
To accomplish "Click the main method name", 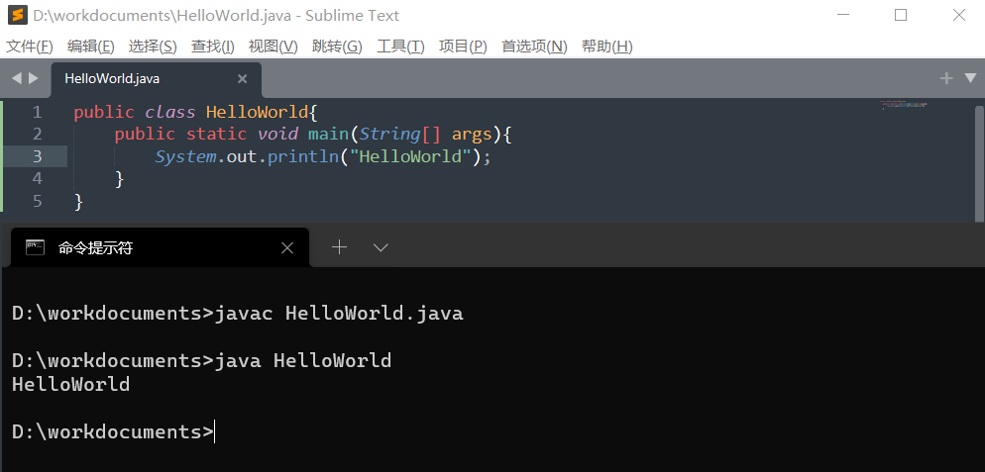I will coord(329,135).
